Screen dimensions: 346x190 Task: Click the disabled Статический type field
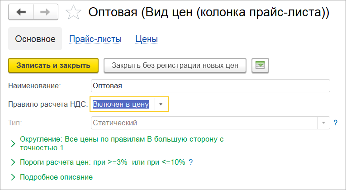point(204,123)
